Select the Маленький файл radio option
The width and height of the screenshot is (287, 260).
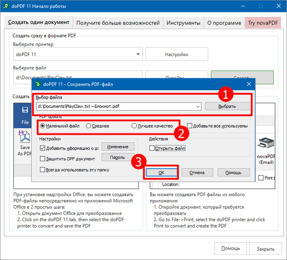42,126
